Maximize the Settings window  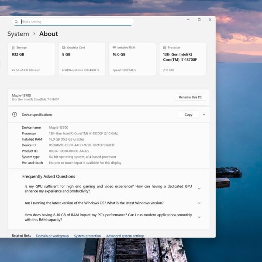coord(199,20)
